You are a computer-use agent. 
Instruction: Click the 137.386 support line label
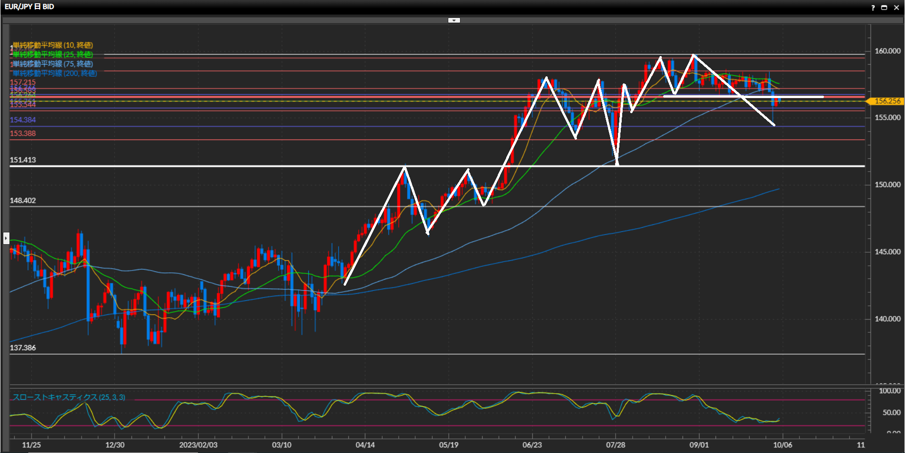click(23, 348)
